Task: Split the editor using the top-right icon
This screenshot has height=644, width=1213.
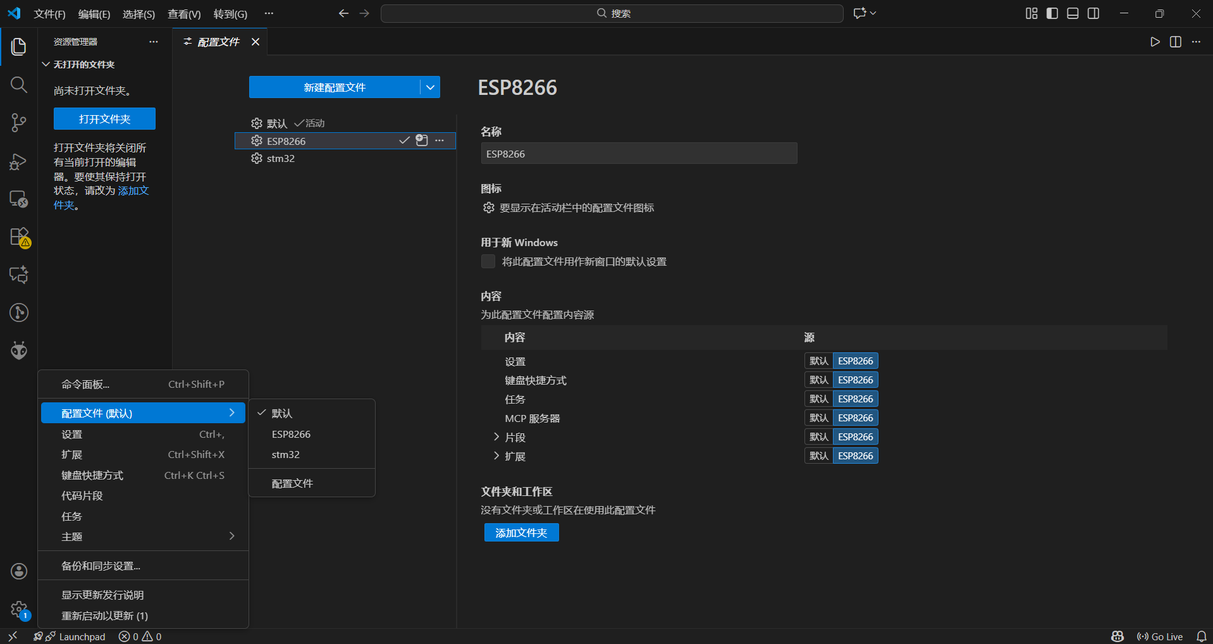Action: 1175,42
